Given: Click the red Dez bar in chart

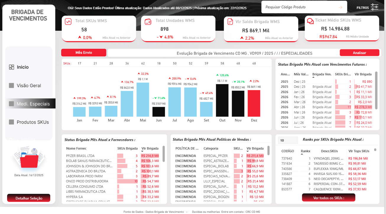Looking at the screenshot, I should (254, 103).
